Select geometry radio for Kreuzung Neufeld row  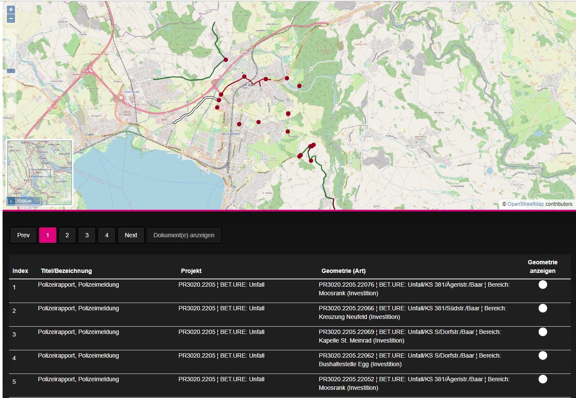542,308
